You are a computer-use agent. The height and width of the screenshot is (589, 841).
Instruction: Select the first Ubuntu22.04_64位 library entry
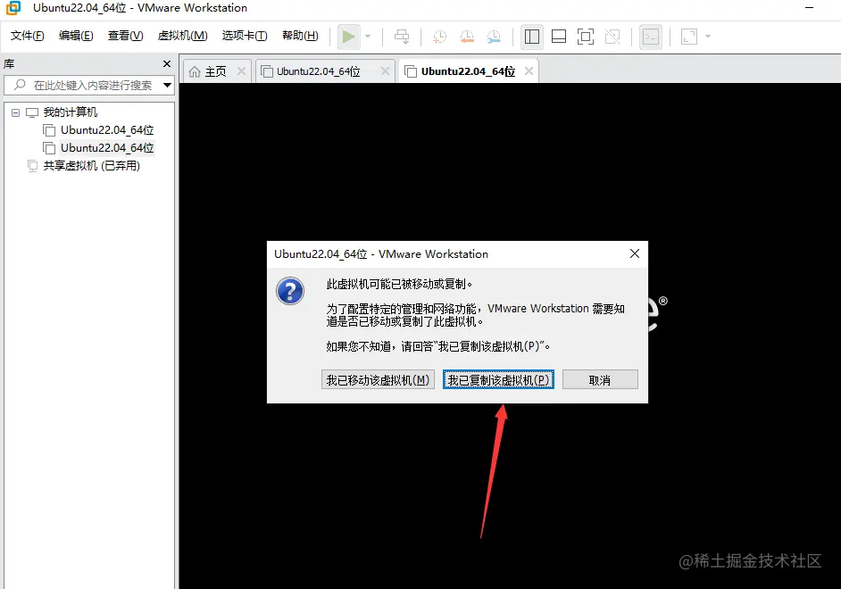107,129
